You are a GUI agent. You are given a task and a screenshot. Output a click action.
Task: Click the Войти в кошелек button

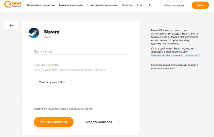point(53,122)
